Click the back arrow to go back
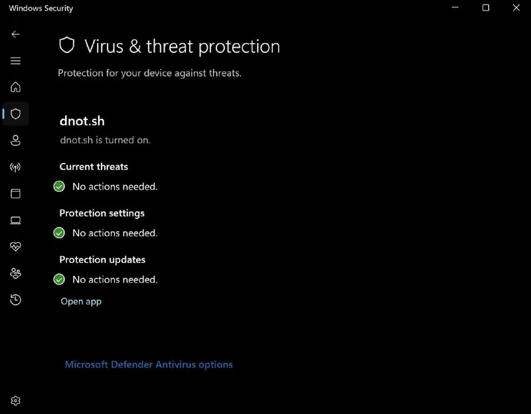Screen dimensions: 531x414 [x=16, y=34]
